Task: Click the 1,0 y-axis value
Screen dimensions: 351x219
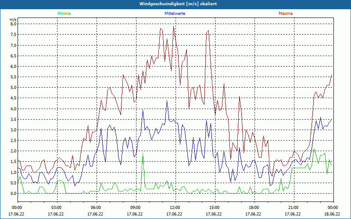Action: click(x=13, y=172)
